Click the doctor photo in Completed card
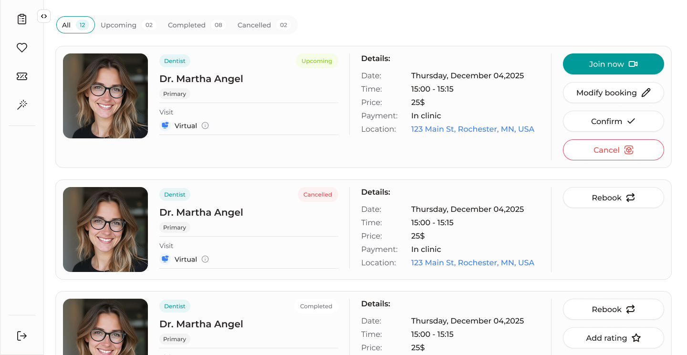Viewport: 687px width, 355px height. (x=105, y=327)
